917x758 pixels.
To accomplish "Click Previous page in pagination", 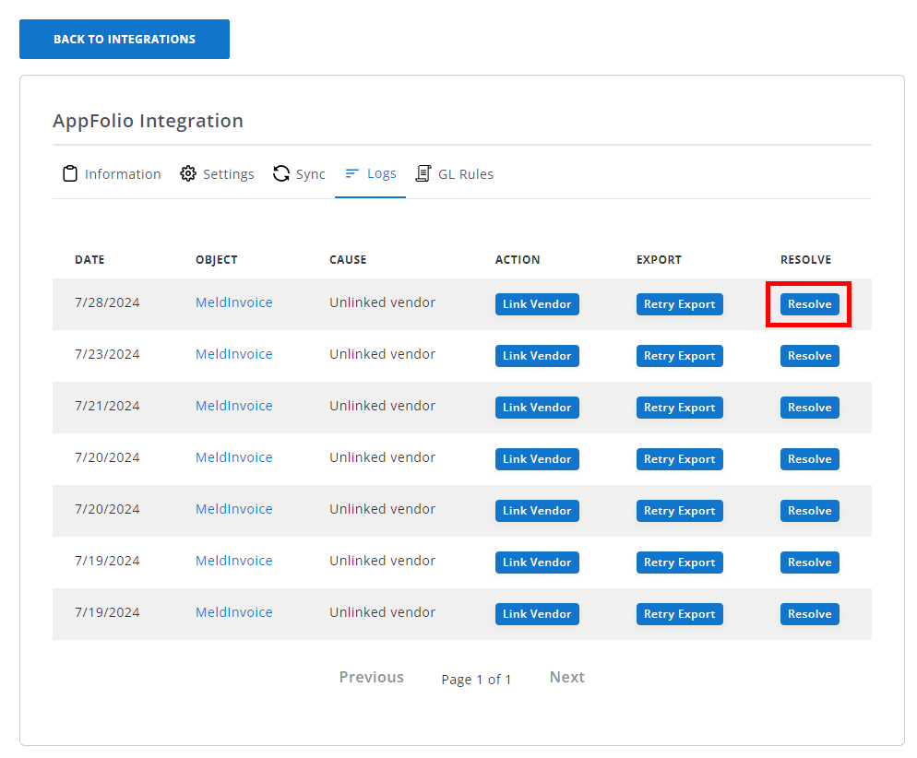I will point(371,678).
